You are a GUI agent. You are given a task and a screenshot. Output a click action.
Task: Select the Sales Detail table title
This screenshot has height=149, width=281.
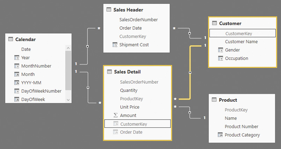(127, 72)
